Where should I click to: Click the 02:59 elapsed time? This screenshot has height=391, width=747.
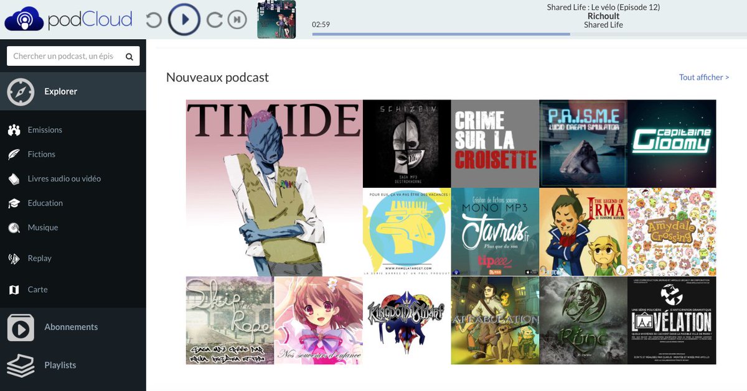pyautogui.click(x=321, y=25)
